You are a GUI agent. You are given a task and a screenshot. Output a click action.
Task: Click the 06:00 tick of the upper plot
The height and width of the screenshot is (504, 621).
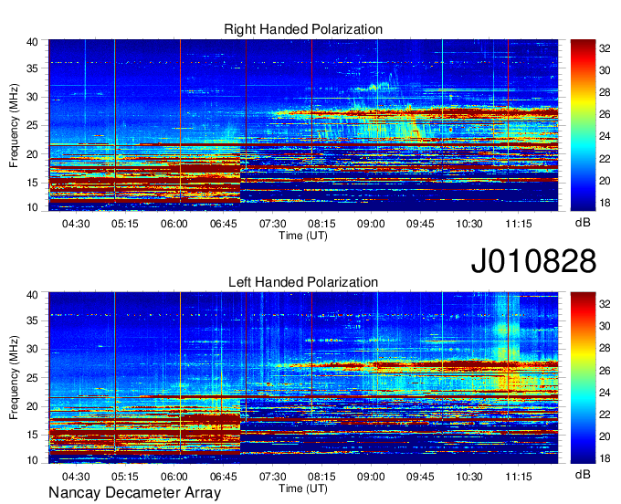click(x=174, y=224)
